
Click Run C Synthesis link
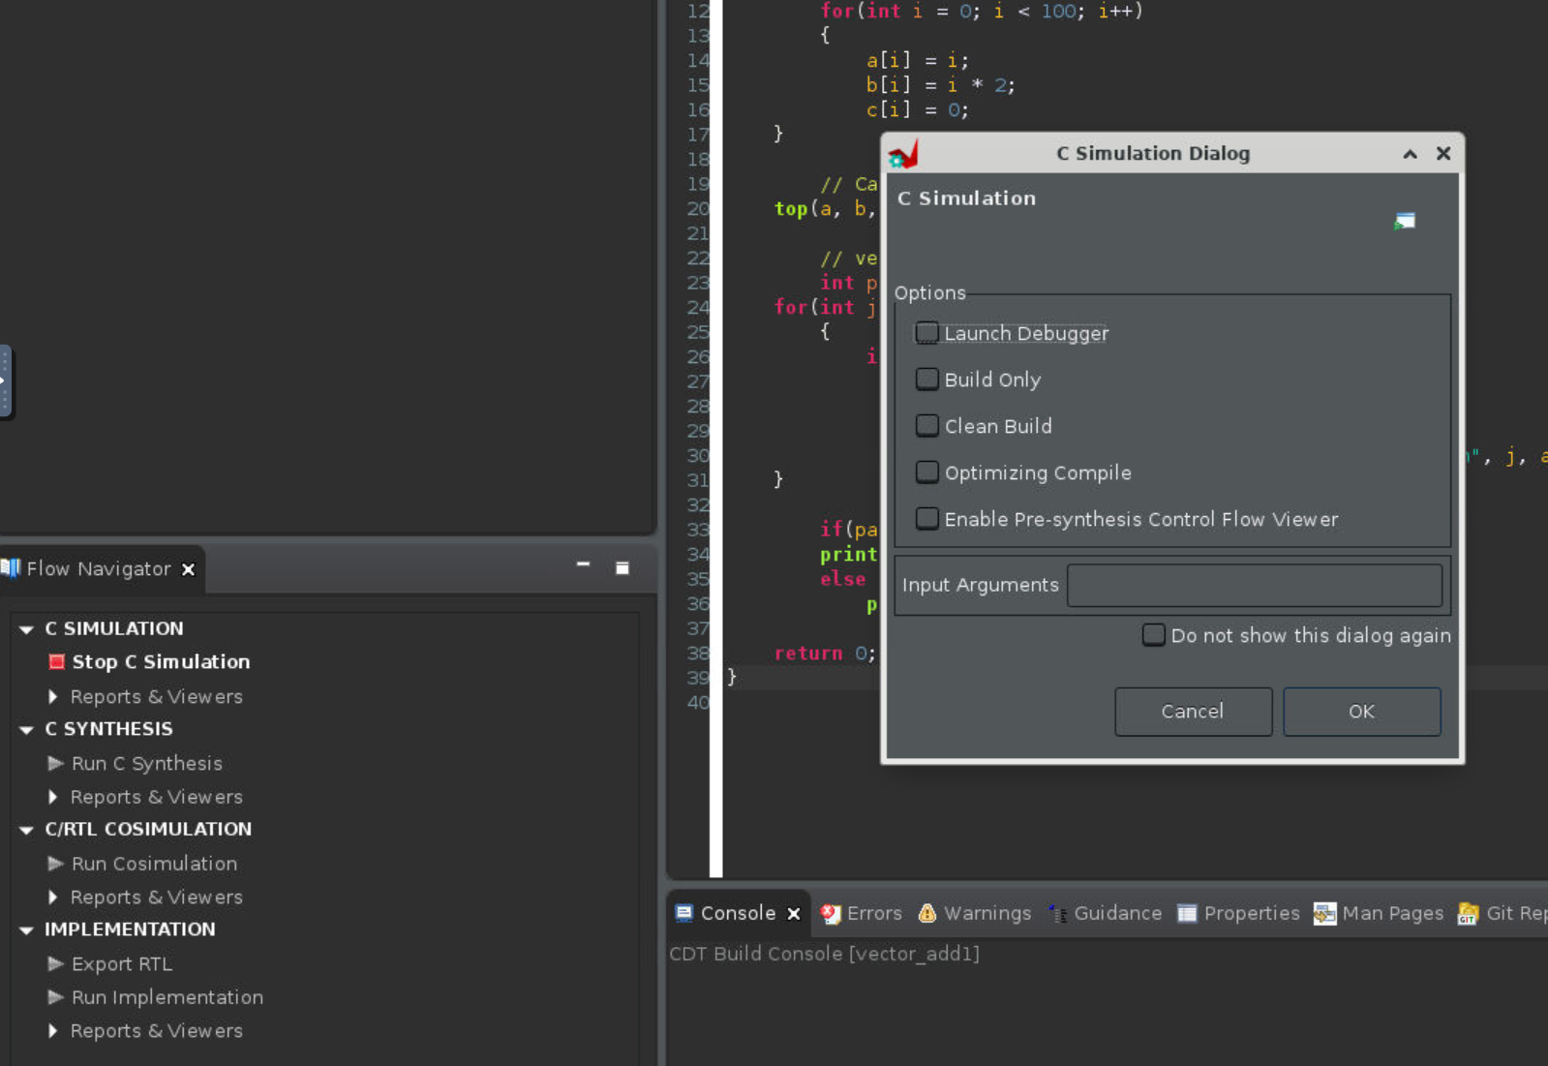coord(146,763)
